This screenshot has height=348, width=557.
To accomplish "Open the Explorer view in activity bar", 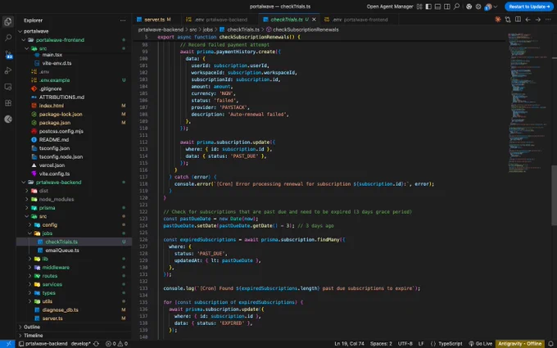I will pos(8,21).
